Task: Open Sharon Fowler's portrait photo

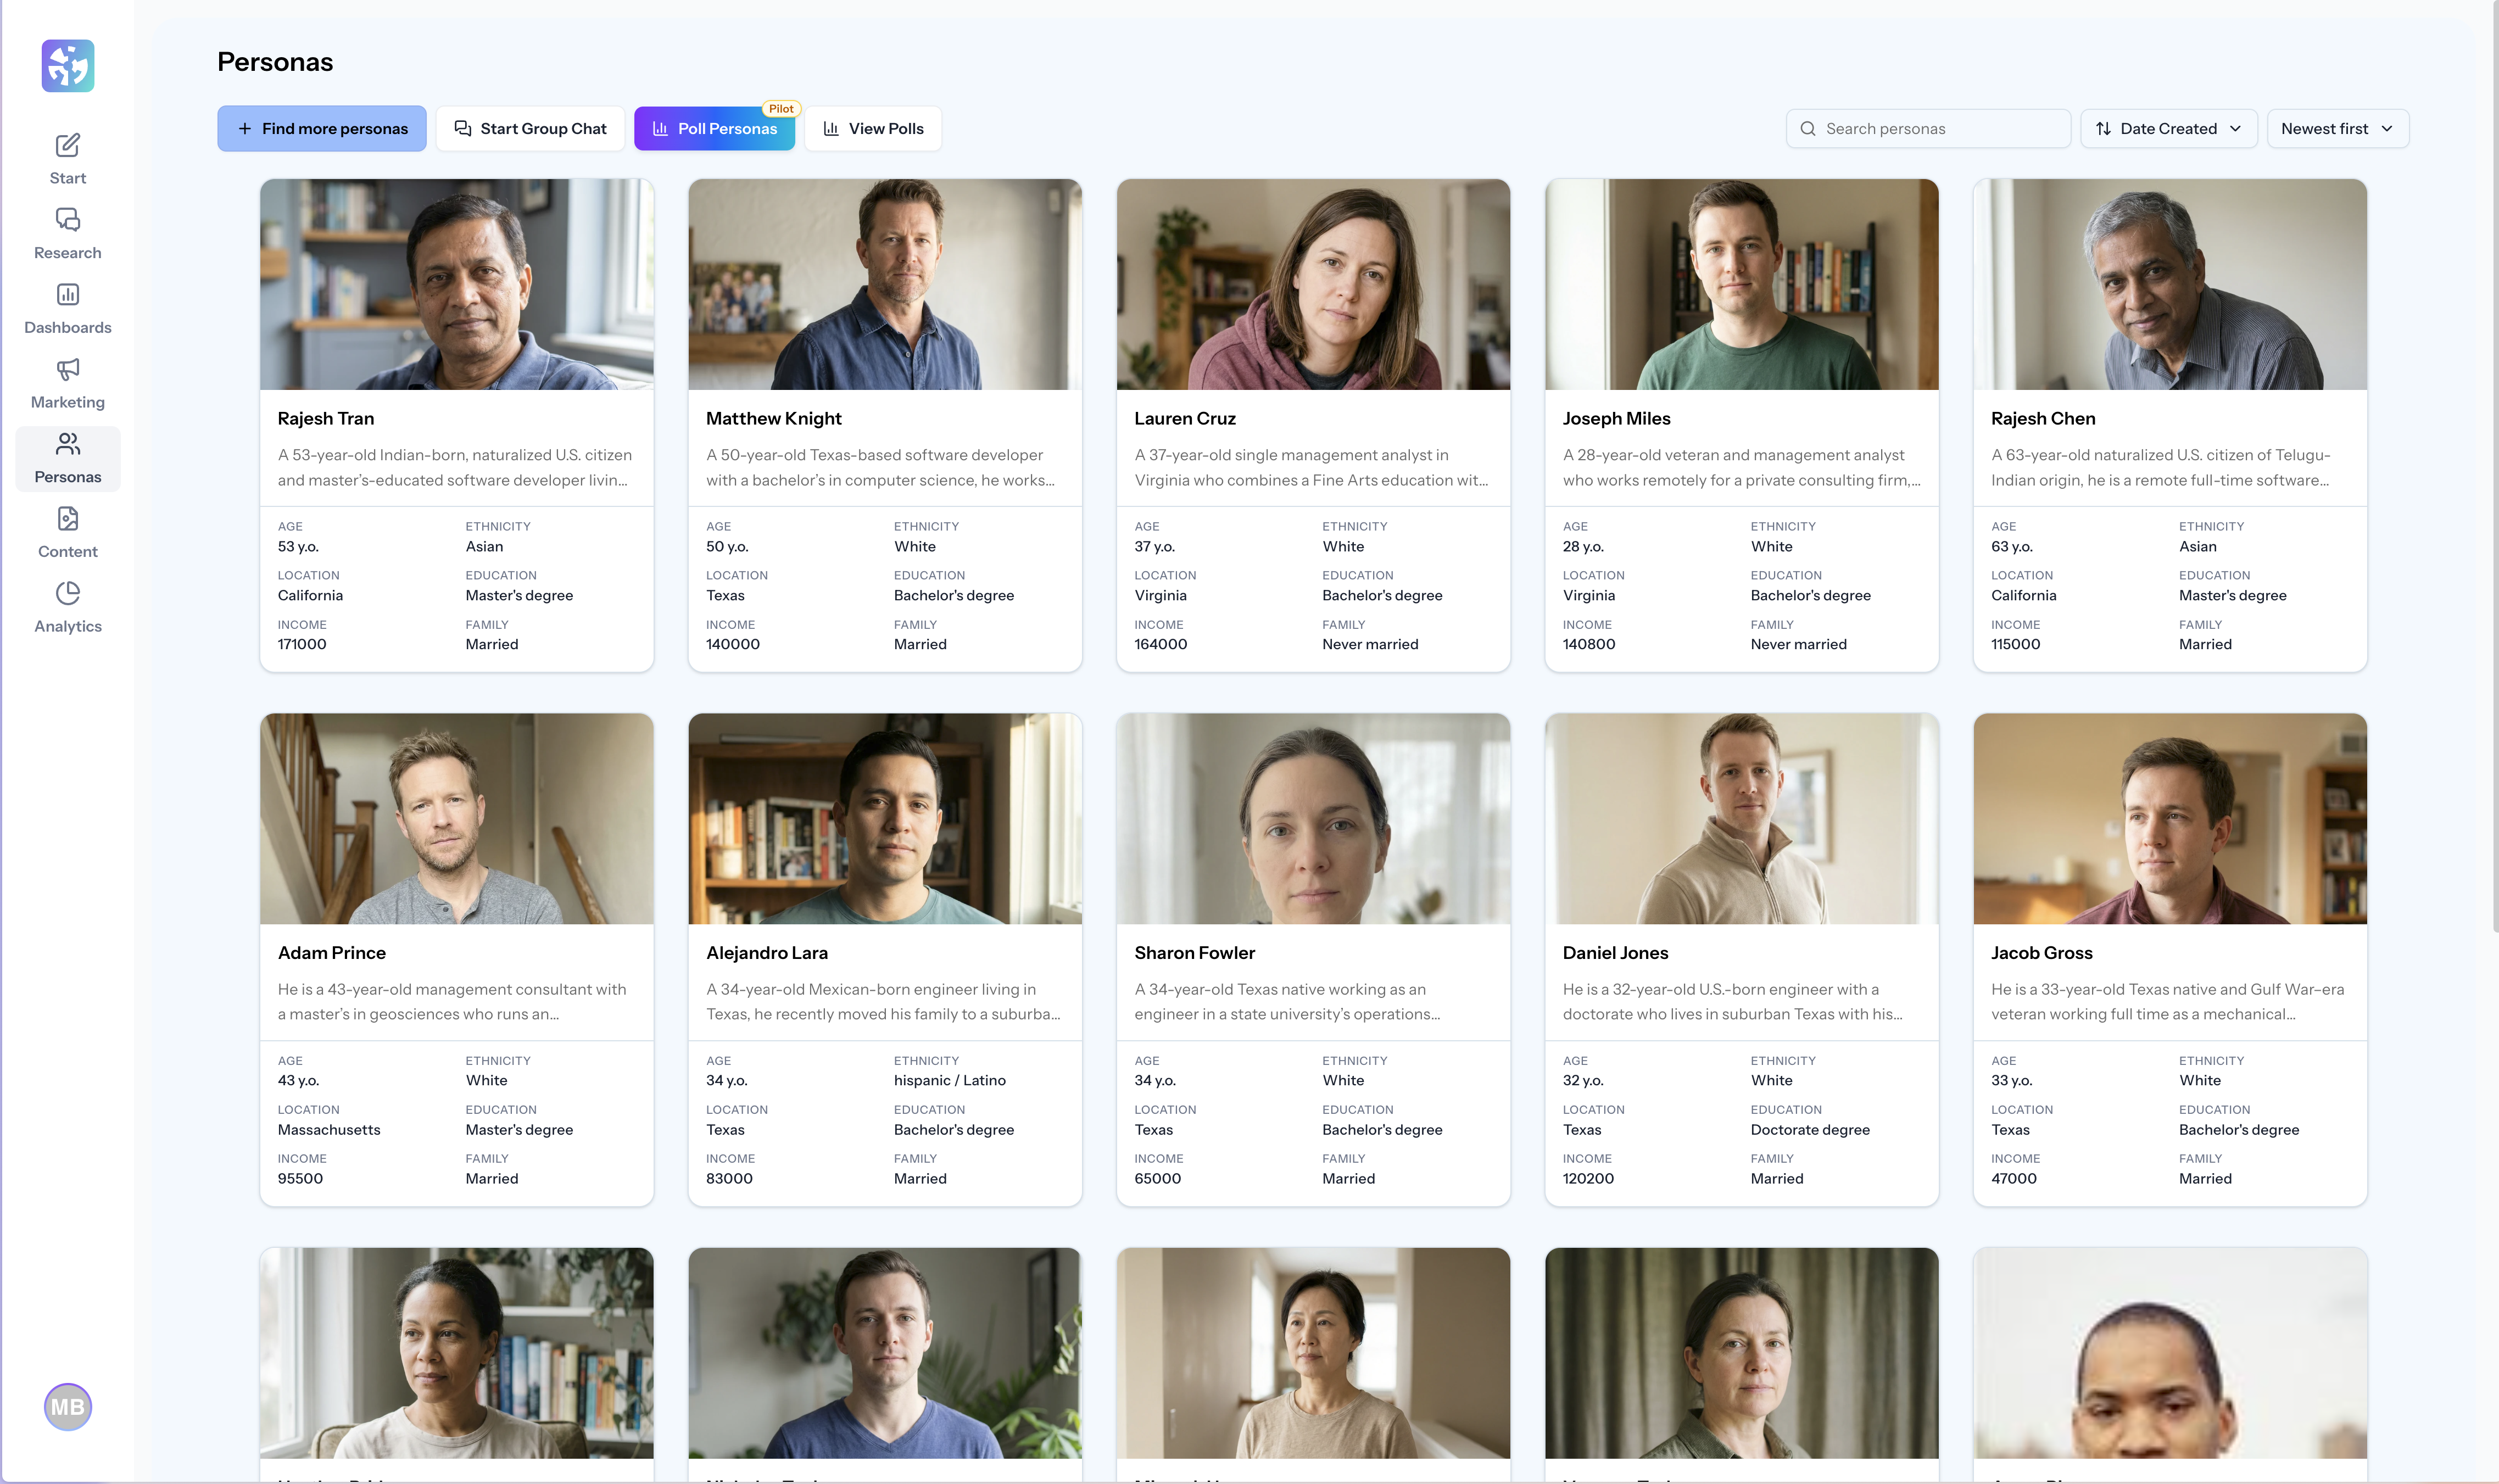Action: (1313, 819)
